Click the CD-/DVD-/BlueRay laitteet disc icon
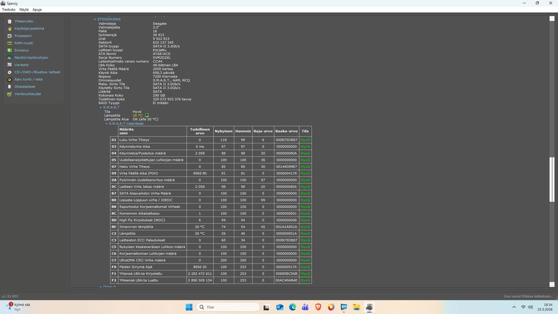558x314 pixels. 9,72
